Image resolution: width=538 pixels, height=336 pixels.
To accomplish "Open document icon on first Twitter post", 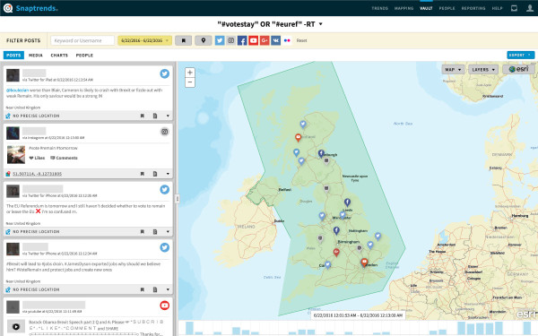I will coord(155,116).
